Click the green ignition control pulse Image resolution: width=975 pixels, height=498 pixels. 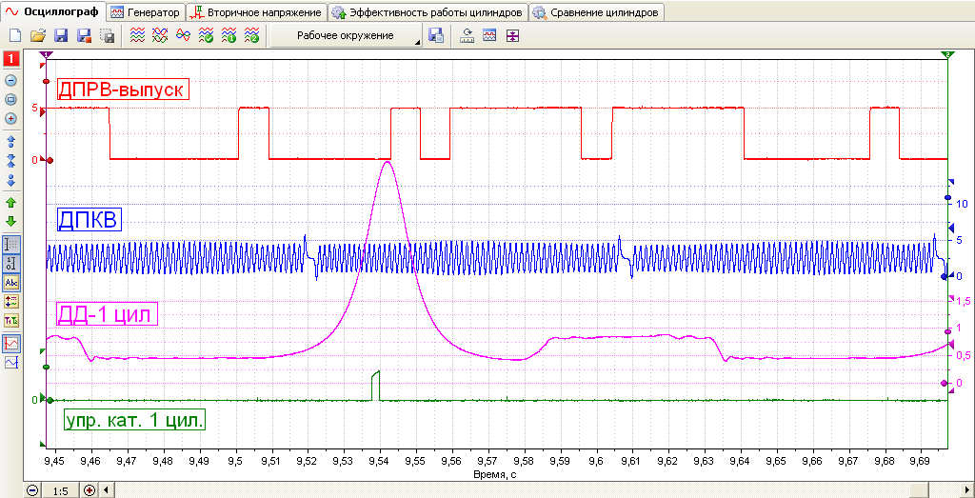pos(375,386)
